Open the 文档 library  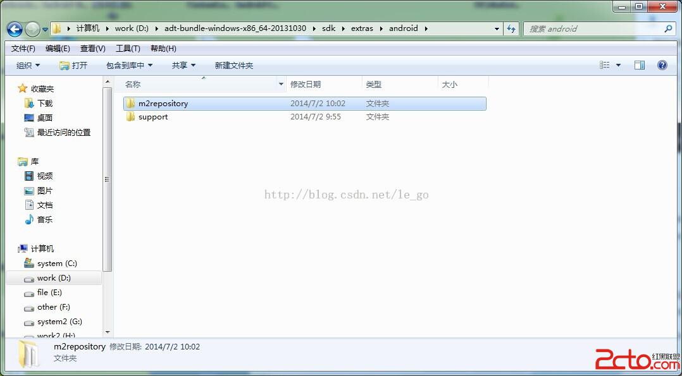tap(44, 205)
